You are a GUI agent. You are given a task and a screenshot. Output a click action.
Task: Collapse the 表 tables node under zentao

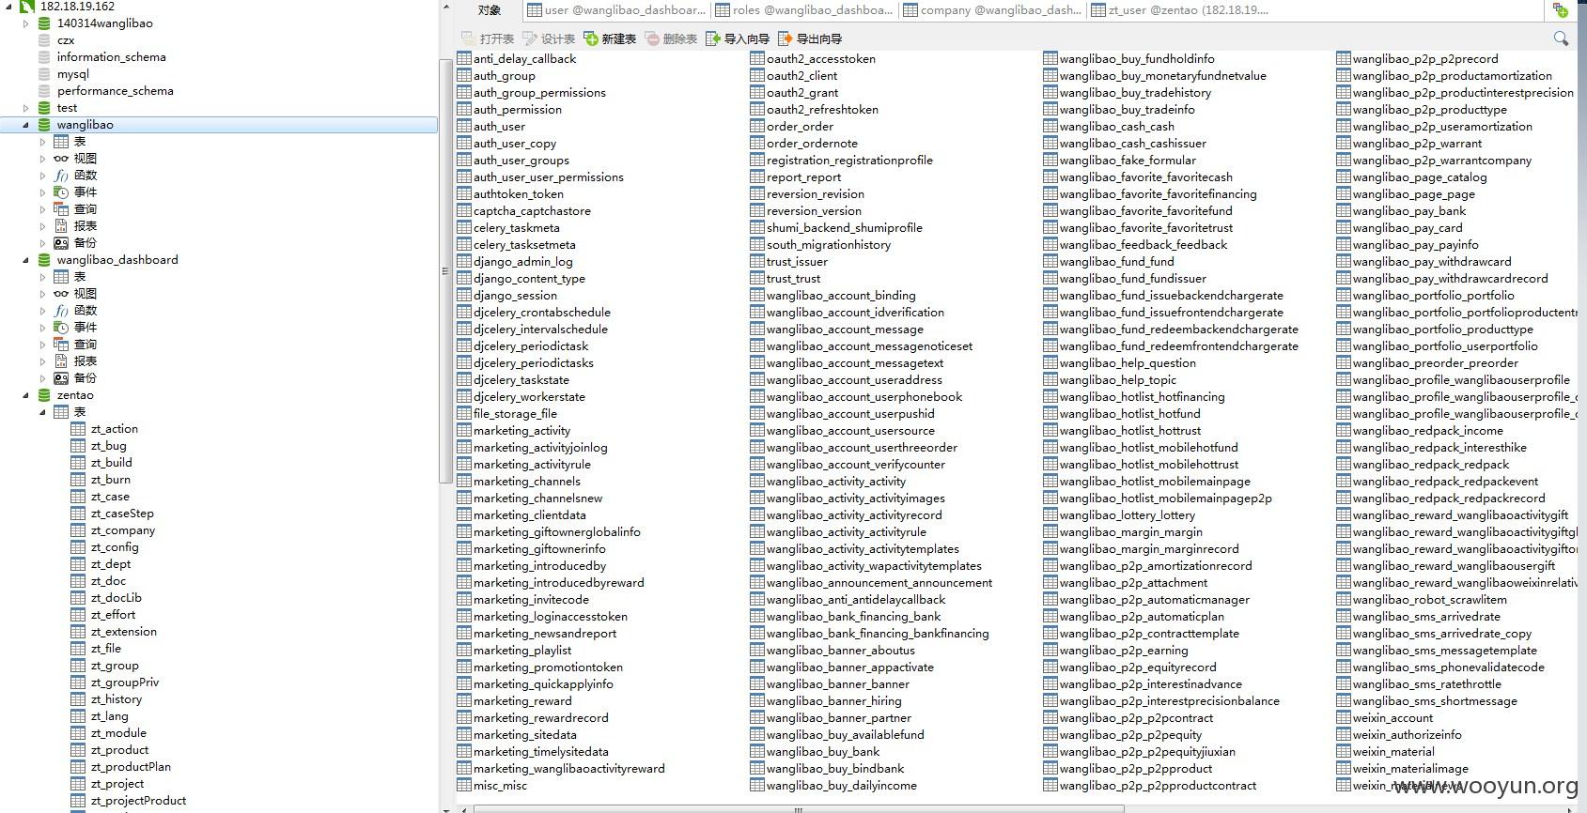tap(42, 412)
